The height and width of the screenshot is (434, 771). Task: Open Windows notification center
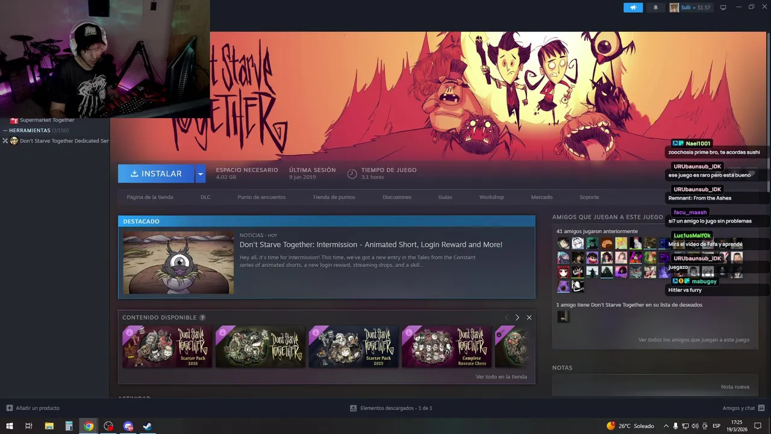pyautogui.click(x=758, y=426)
